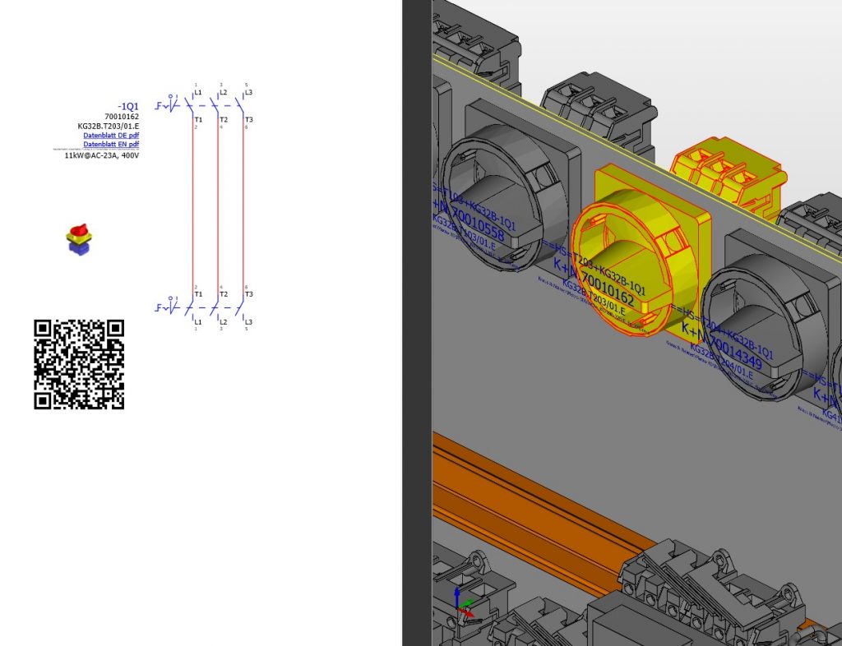Screen dimensions: 842x646
Task: Click the red rotary switch product thumbnail
Action: coord(79,239)
